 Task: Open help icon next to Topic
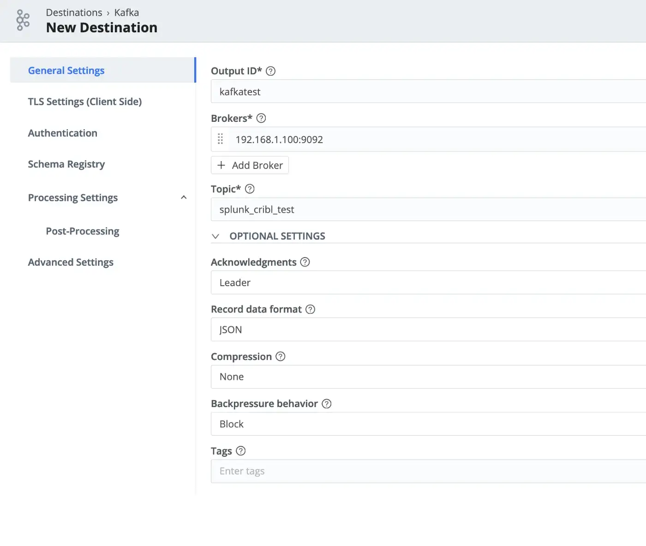point(250,189)
